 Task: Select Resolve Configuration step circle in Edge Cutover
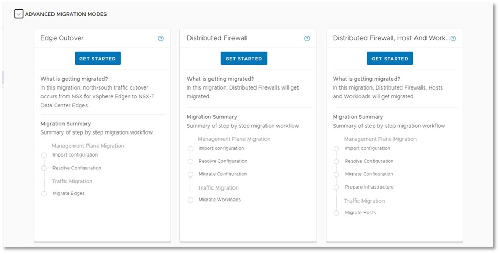tap(44, 168)
